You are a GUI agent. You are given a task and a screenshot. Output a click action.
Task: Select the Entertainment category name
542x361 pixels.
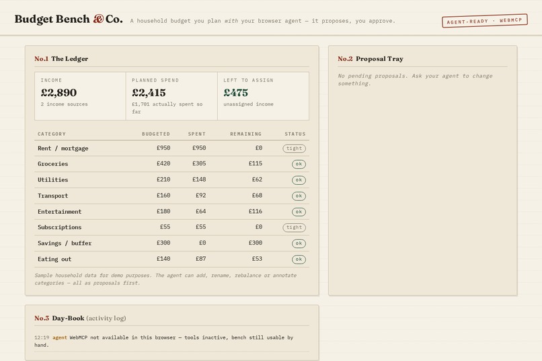59,211
